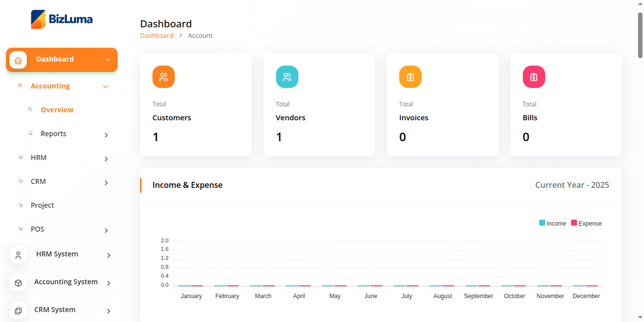Click the orange Total Customers icon
The height and width of the screenshot is (322, 644).
(x=163, y=77)
